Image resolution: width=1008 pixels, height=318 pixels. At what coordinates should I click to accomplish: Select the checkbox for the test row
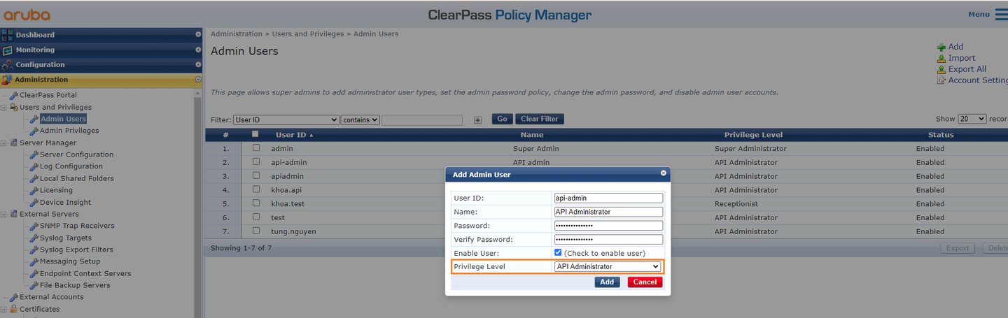[x=255, y=217]
